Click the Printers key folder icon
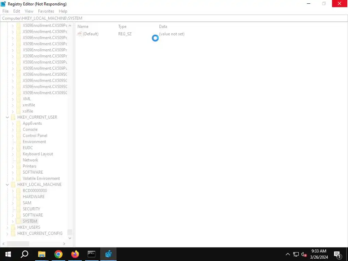The image size is (348, 261). coord(19,166)
